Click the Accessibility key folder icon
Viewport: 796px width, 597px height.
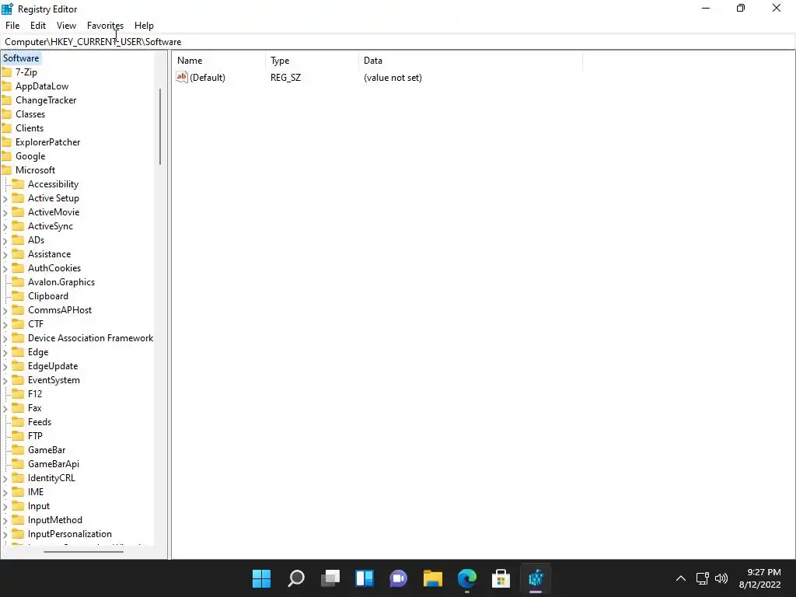point(18,183)
